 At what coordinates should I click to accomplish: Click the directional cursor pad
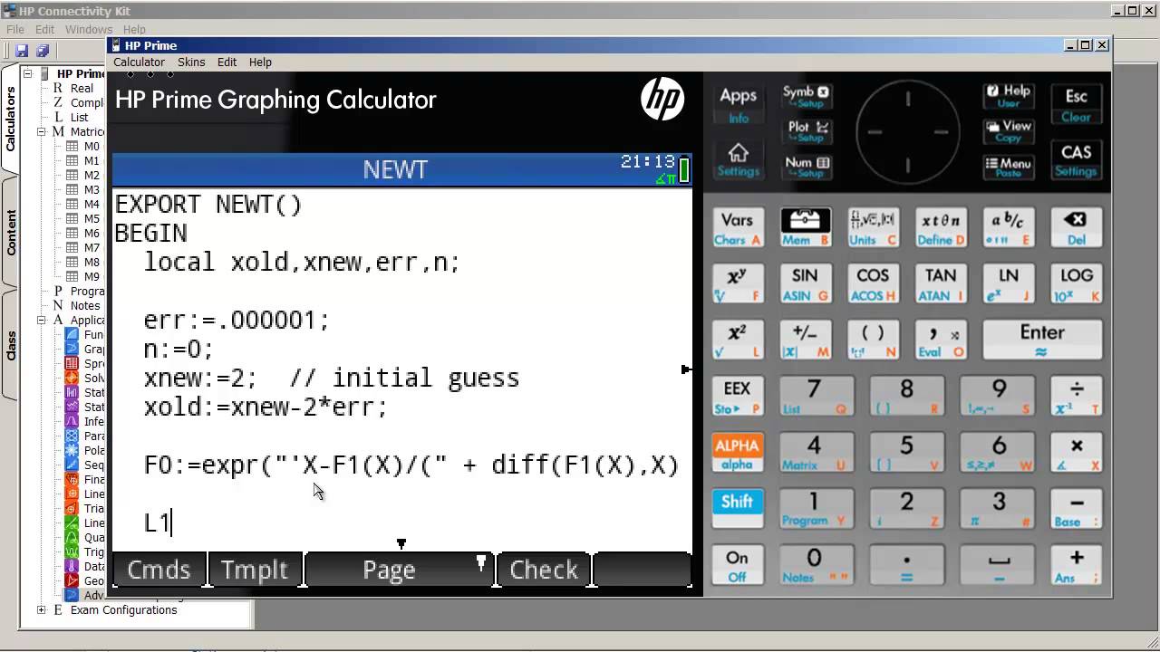click(907, 131)
